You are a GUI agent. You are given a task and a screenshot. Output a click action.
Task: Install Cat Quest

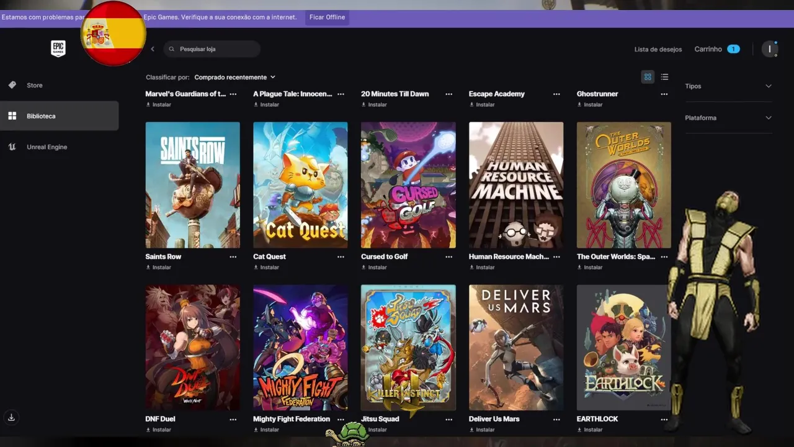point(266,268)
